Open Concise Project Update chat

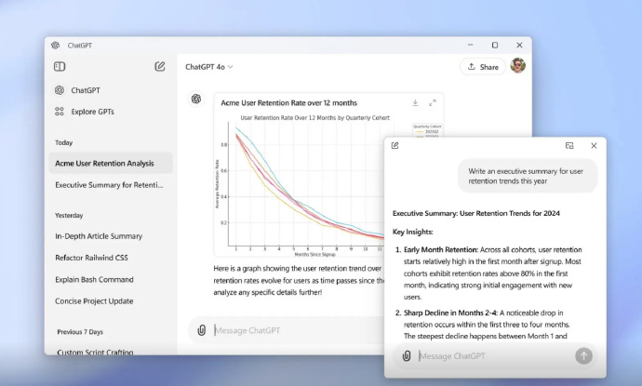(x=94, y=301)
